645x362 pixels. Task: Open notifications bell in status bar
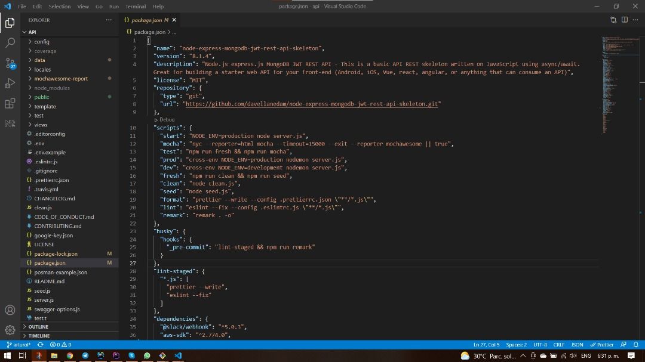(x=636, y=345)
